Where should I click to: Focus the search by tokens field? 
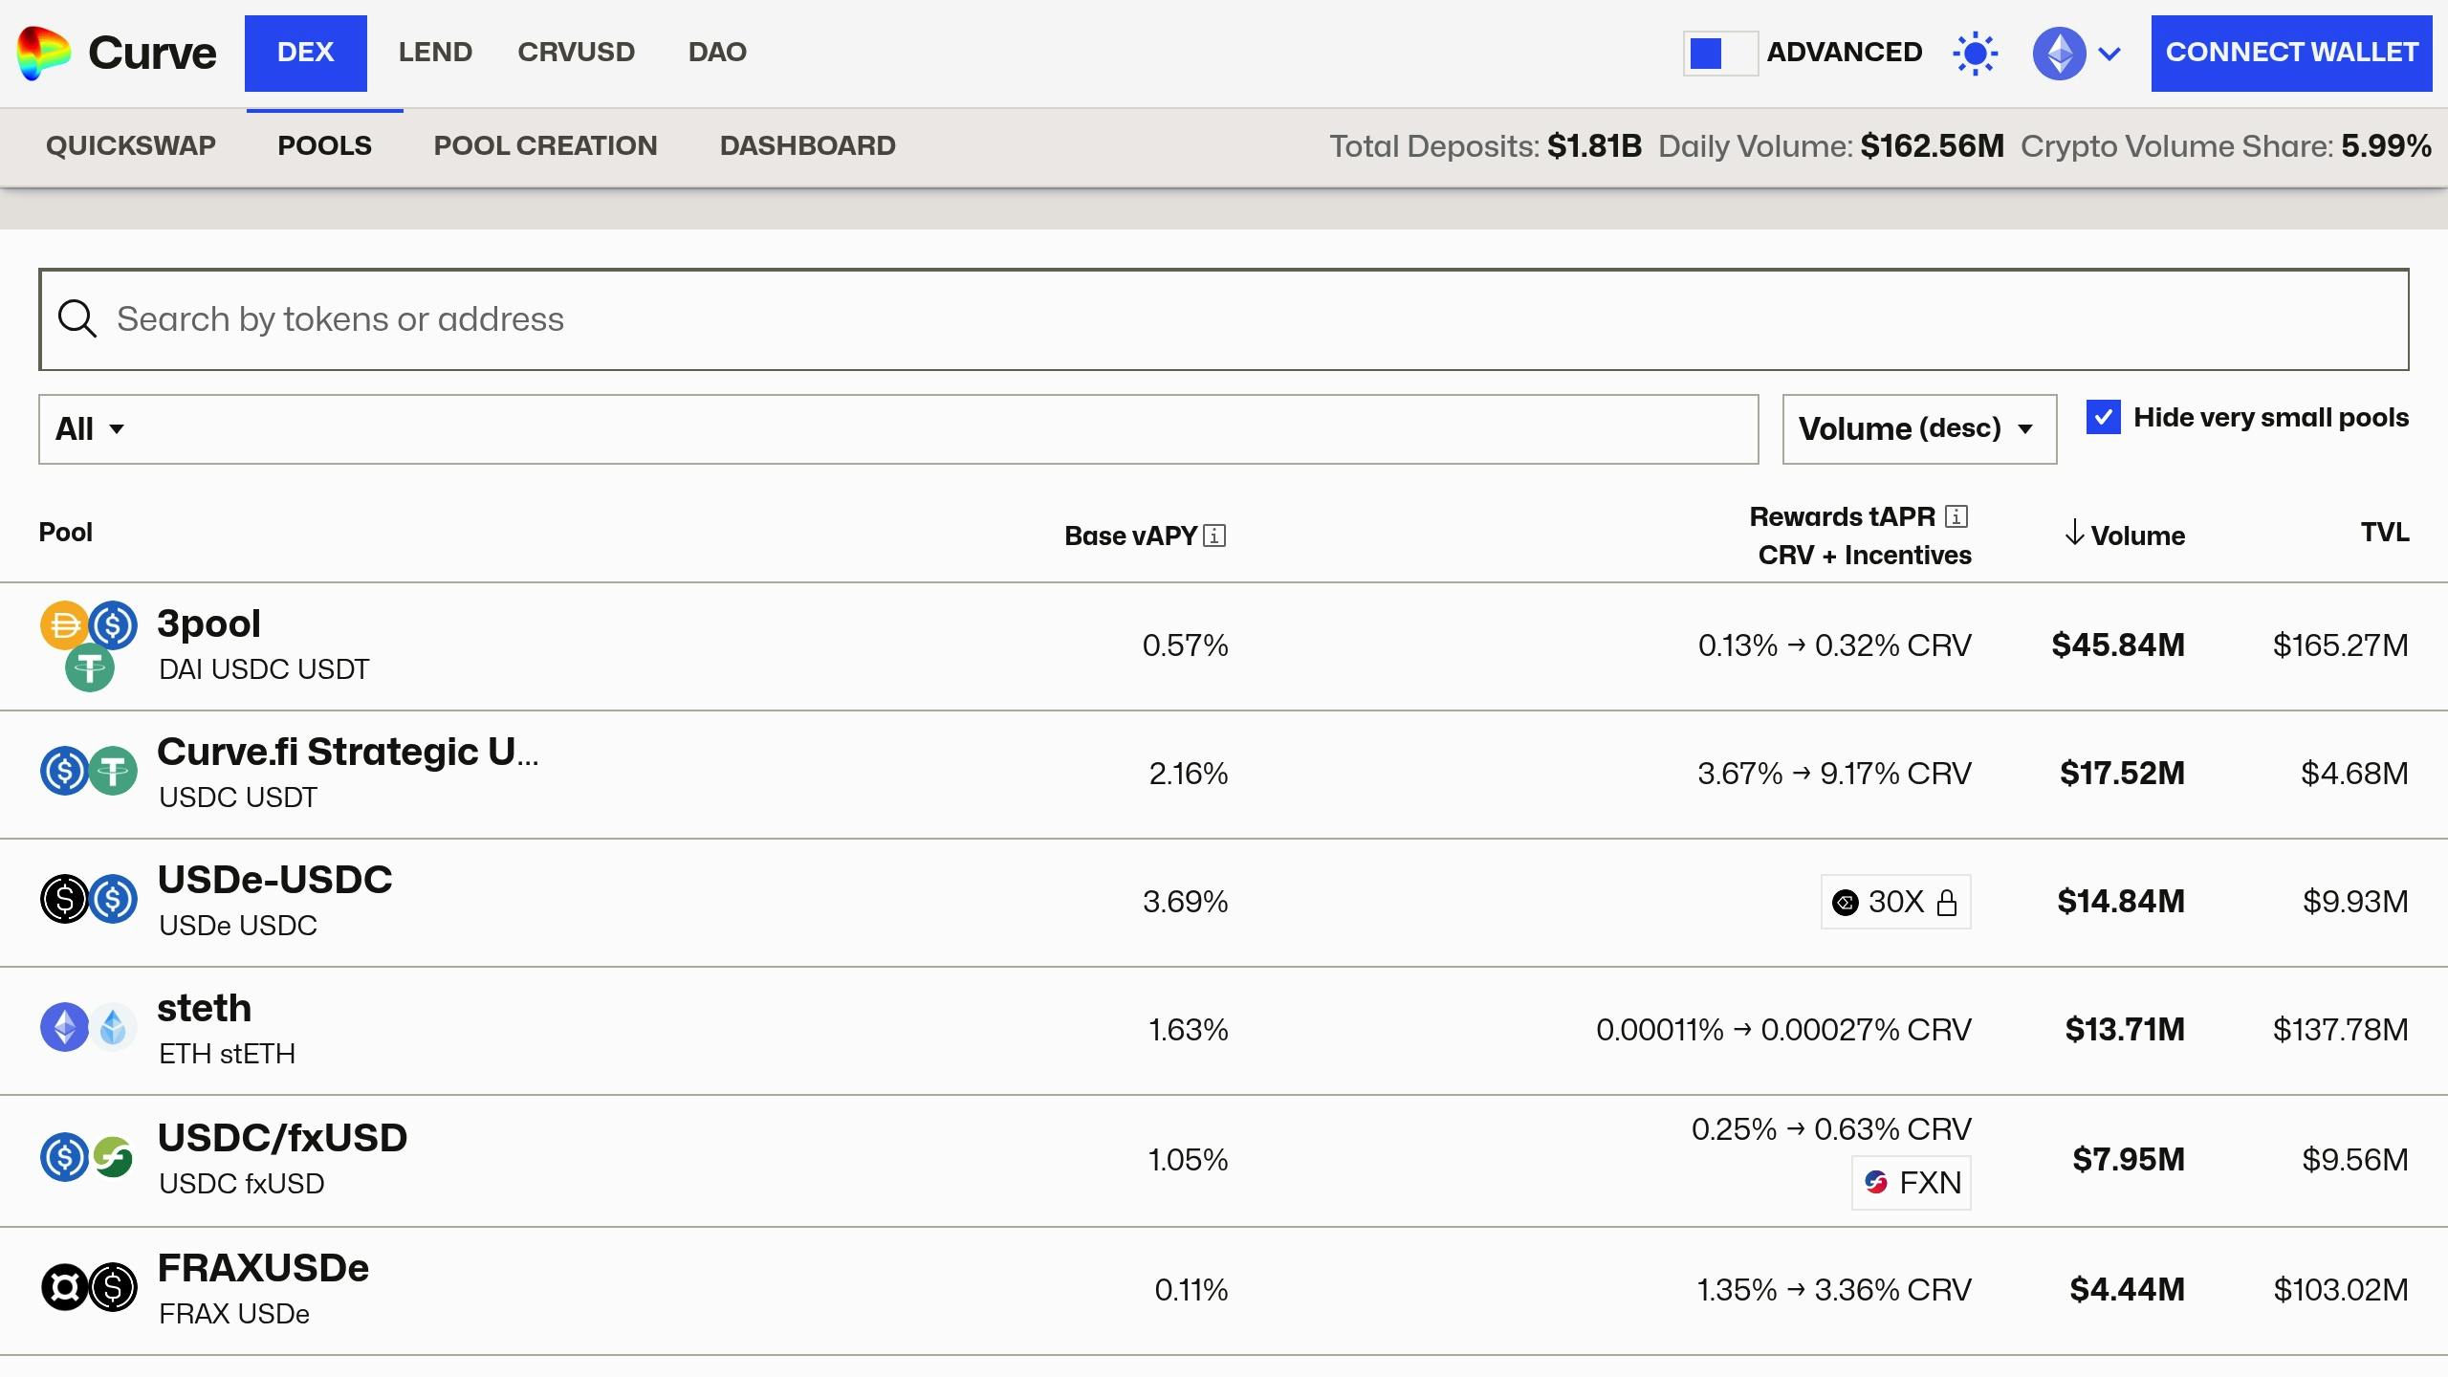(x=1223, y=319)
